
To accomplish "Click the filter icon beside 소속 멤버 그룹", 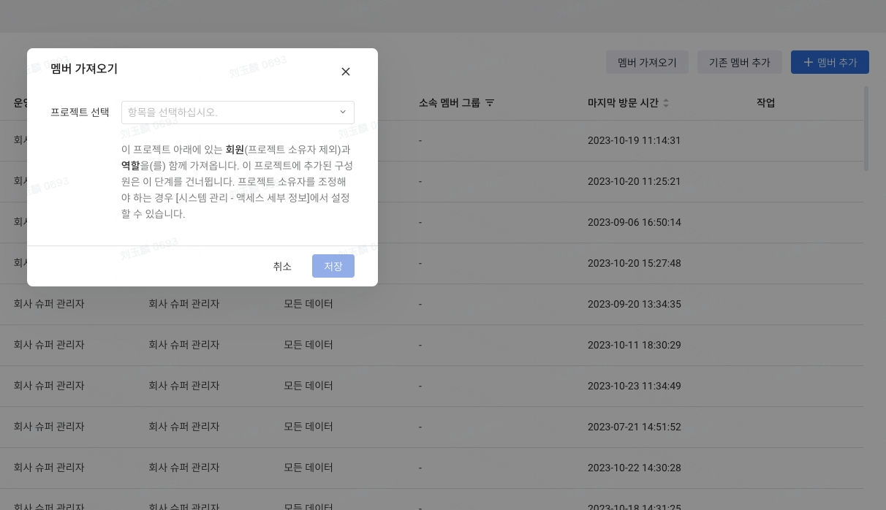I will 490,103.
